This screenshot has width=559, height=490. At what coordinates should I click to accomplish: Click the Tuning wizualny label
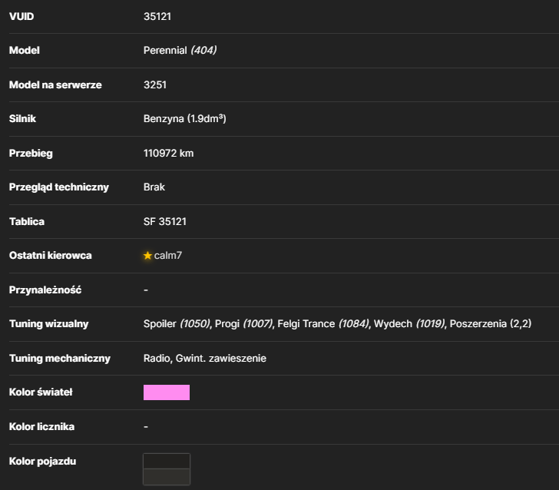click(x=49, y=324)
